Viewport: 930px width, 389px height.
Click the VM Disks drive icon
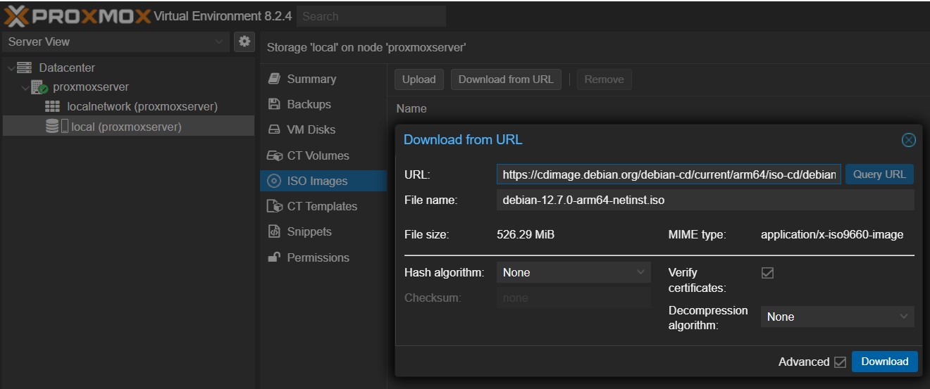pyautogui.click(x=275, y=130)
